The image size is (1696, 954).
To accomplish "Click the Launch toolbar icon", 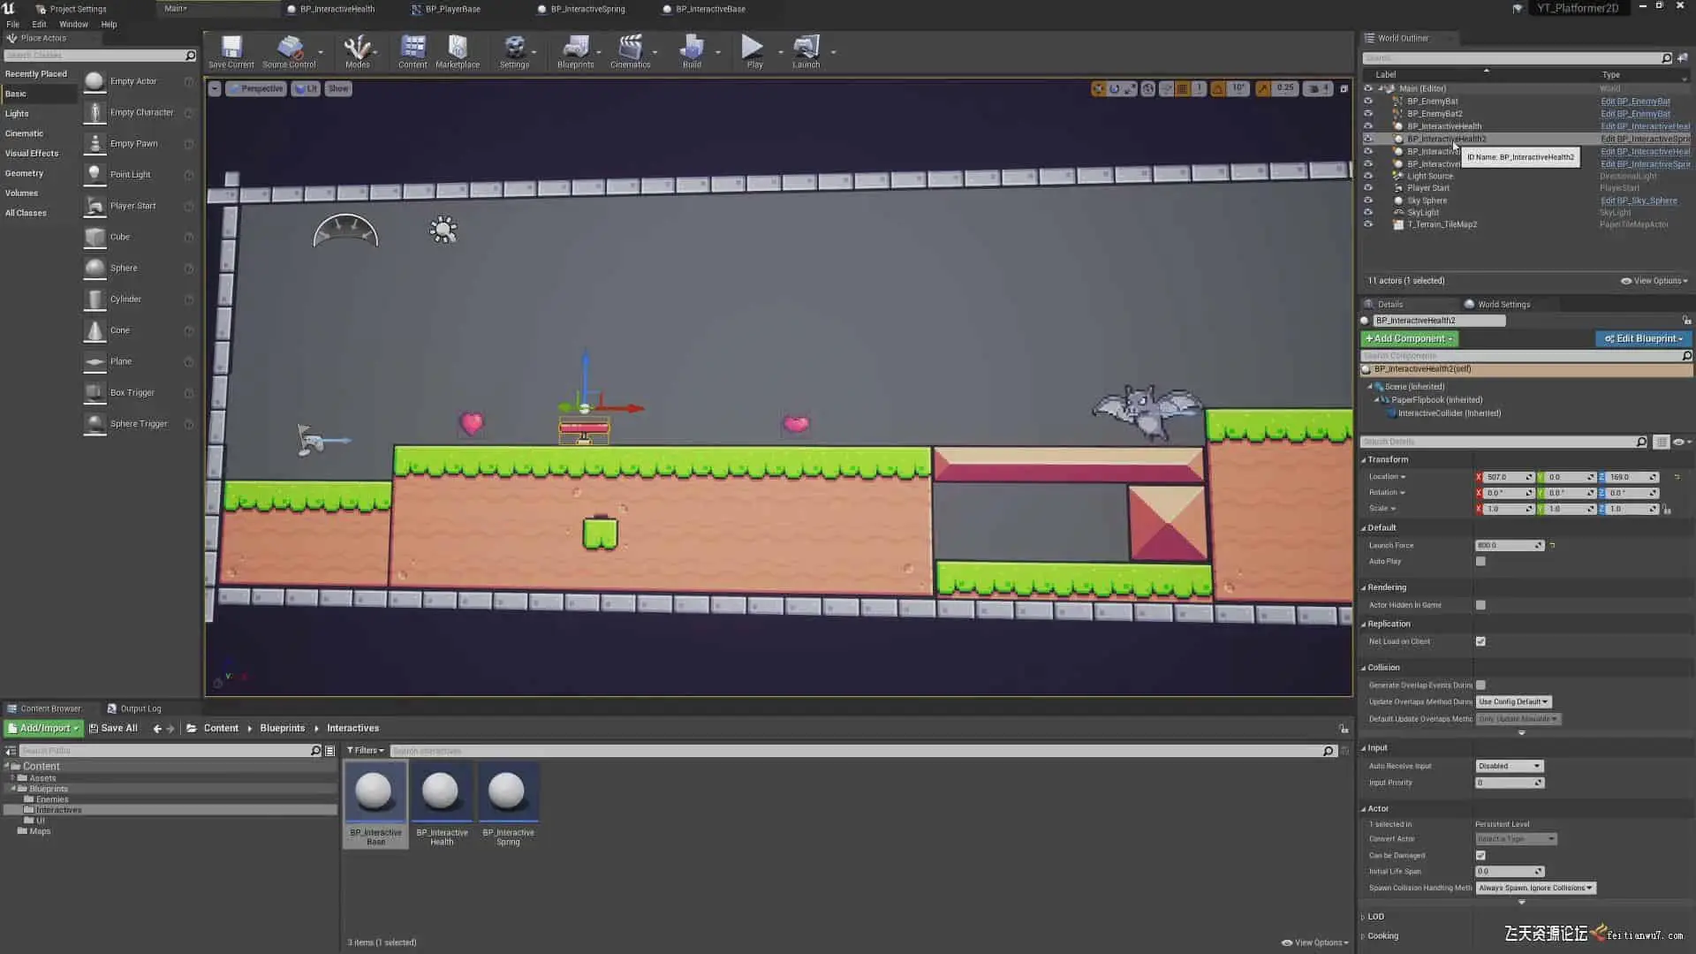I will (806, 50).
